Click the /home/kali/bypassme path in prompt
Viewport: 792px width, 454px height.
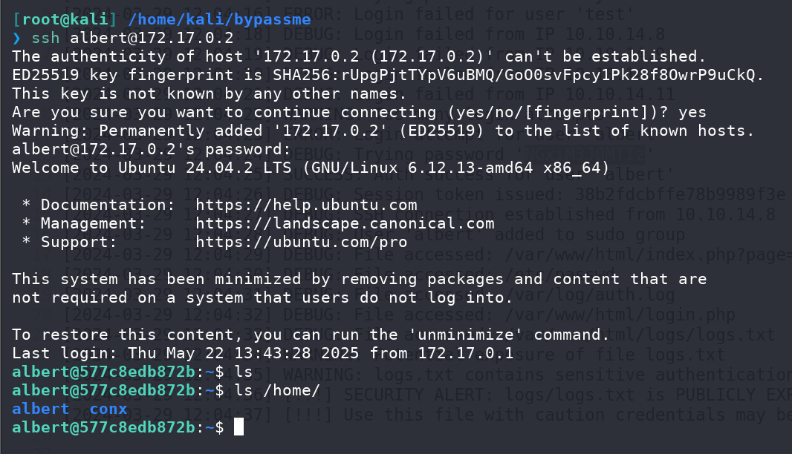pyautogui.click(x=219, y=20)
